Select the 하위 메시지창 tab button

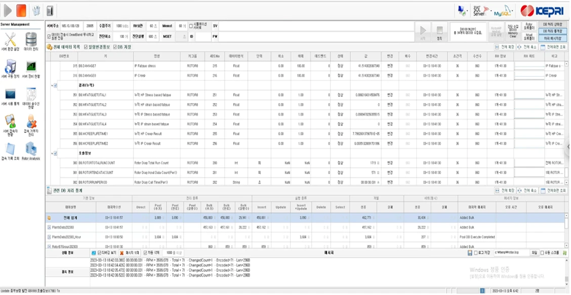click(x=552, y=38)
